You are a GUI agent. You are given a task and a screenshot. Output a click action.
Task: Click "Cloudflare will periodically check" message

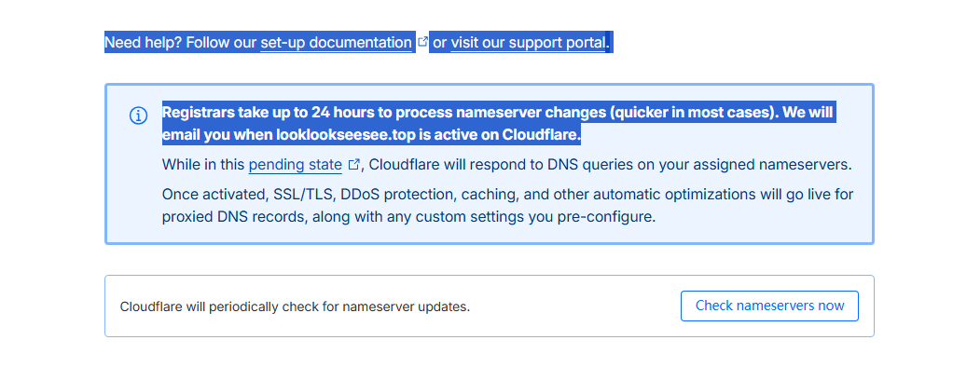pos(295,306)
